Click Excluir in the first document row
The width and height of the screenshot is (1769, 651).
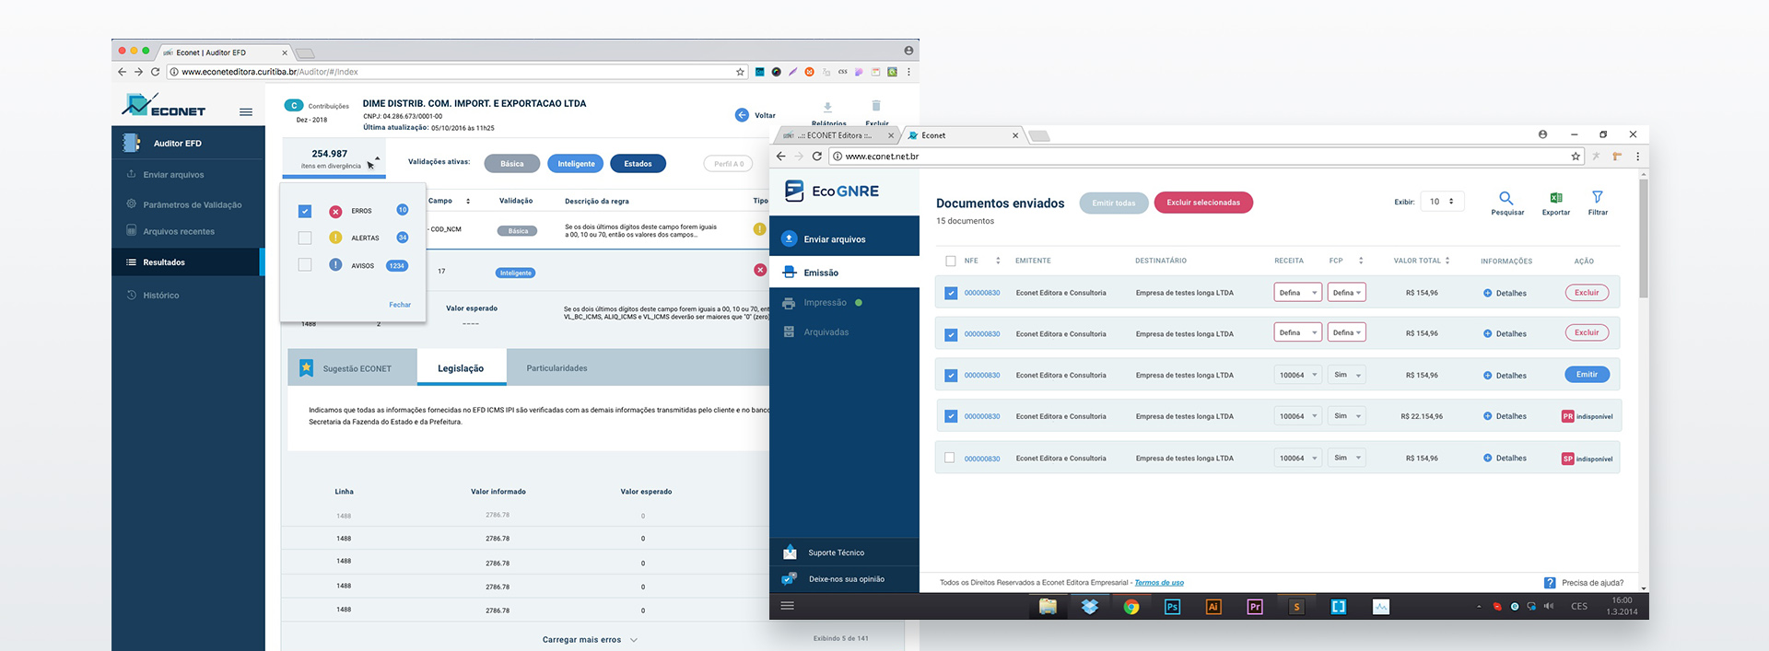point(1587,293)
